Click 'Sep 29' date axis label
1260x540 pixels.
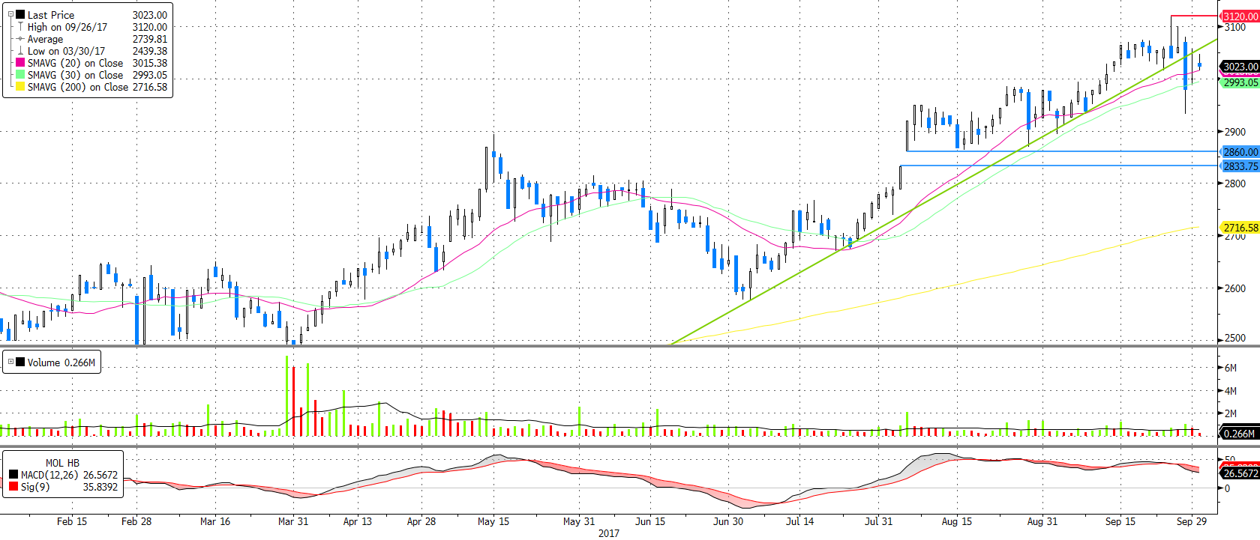click(1192, 521)
